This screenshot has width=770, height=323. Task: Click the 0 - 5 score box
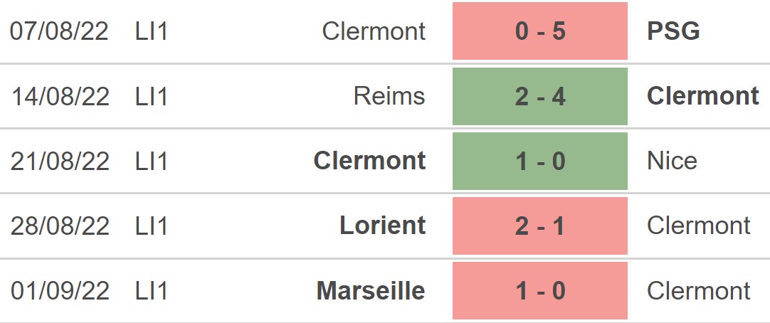pyautogui.click(x=539, y=31)
